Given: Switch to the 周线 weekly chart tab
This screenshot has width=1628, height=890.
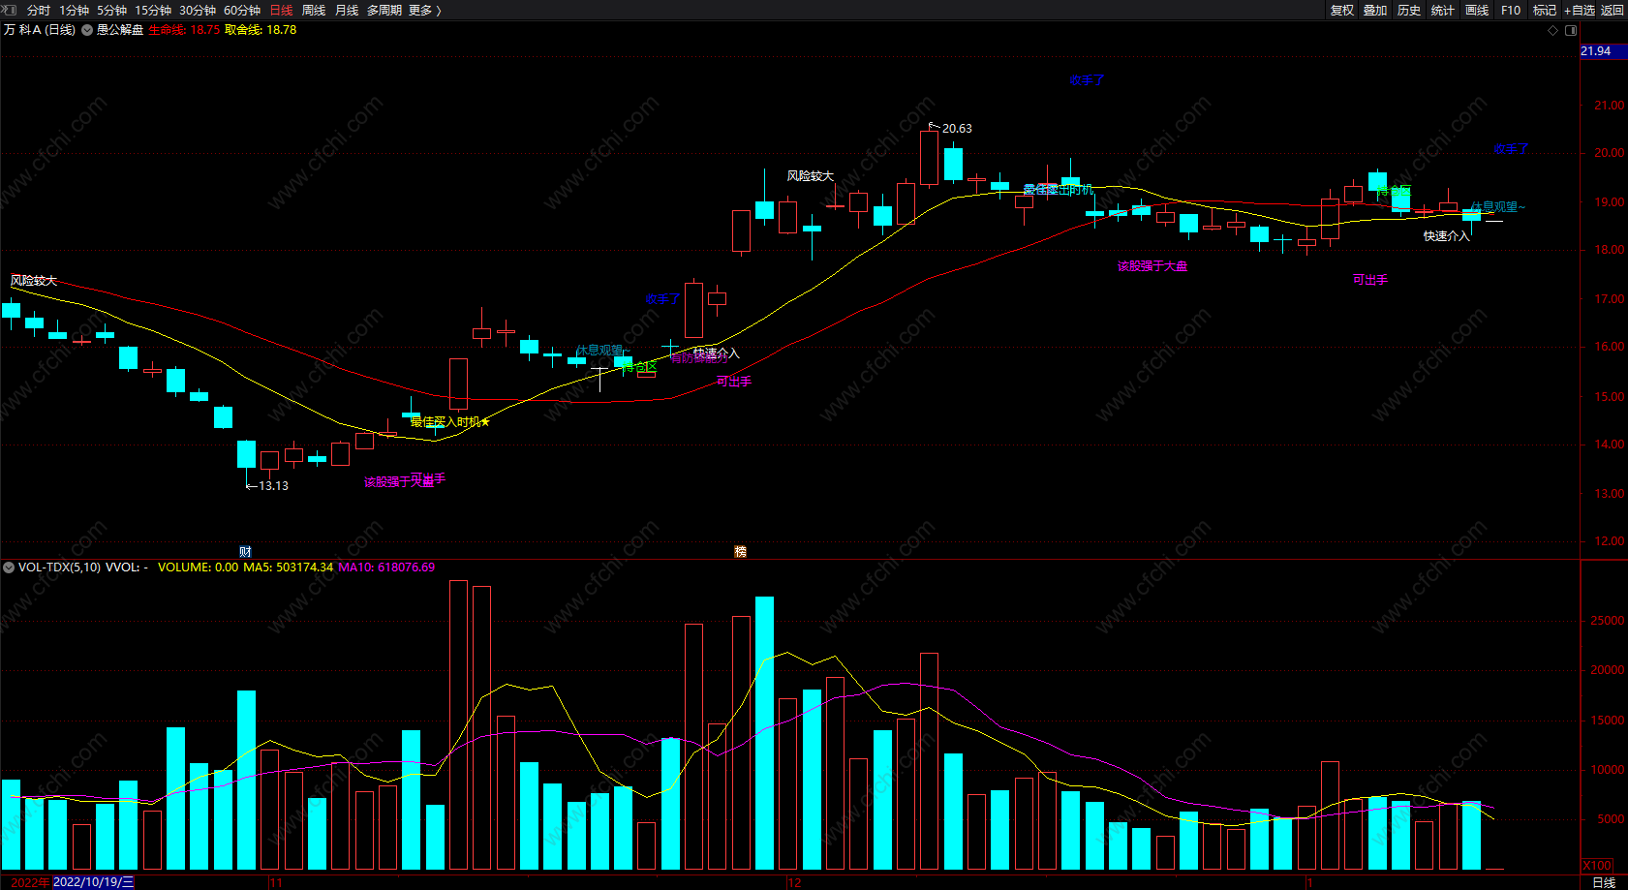Looking at the screenshot, I should click(x=314, y=10).
